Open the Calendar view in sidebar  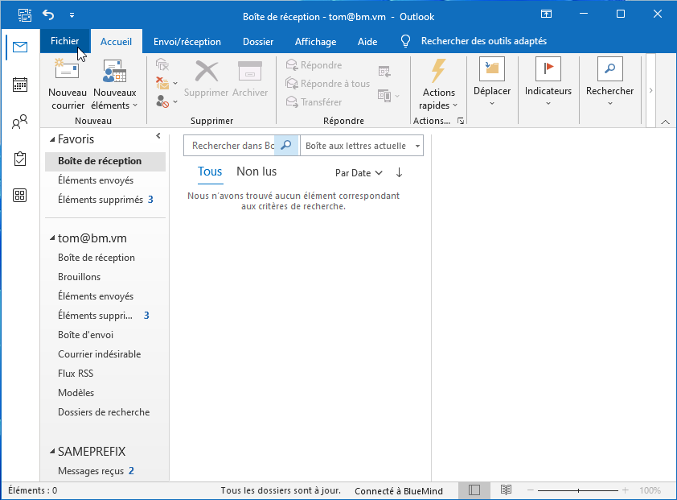20,85
